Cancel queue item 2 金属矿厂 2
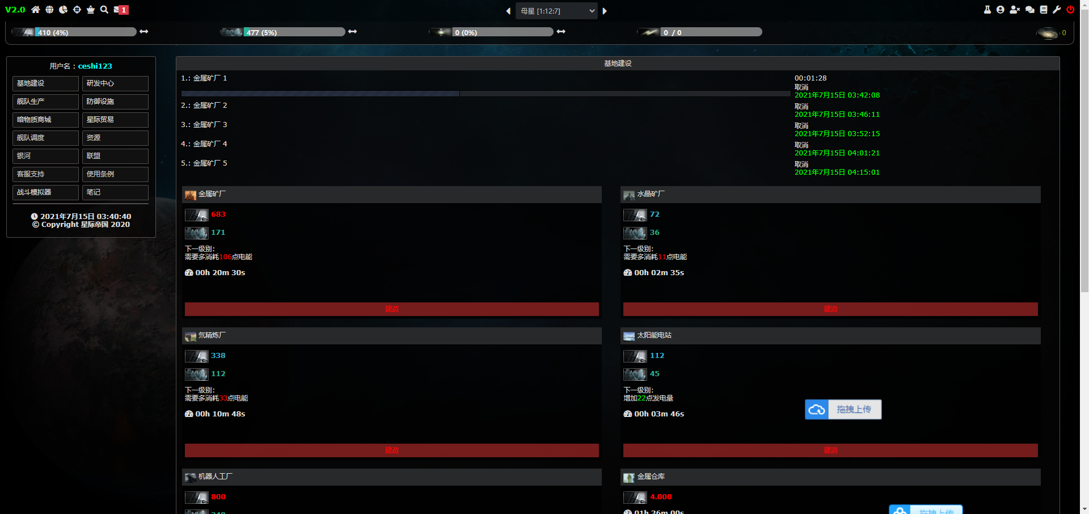Screen dimensions: 1089x514 (x=801, y=107)
